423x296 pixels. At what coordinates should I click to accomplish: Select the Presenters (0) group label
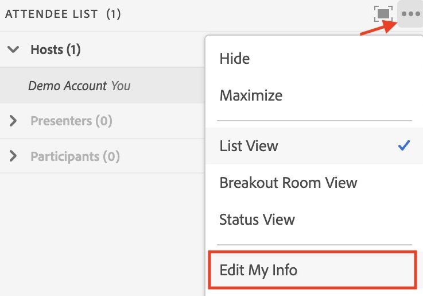pyautogui.click(x=71, y=121)
